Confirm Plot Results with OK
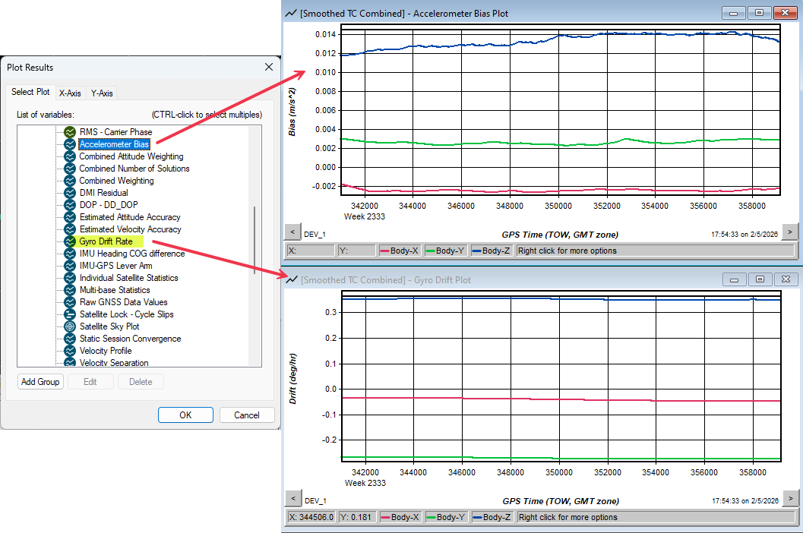The width and height of the screenshot is (803, 533). [x=185, y=415]
